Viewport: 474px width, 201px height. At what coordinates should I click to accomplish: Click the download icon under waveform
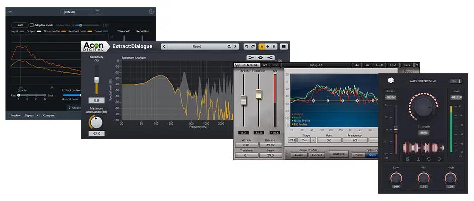coord(419,159)
